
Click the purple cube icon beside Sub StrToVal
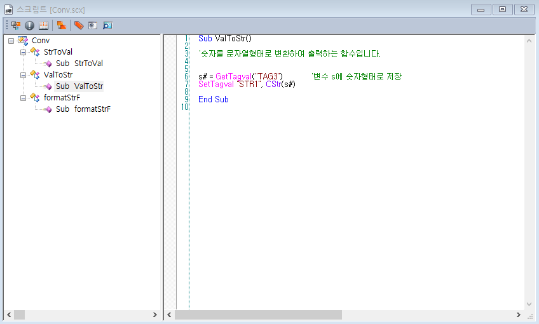(49, 64)
